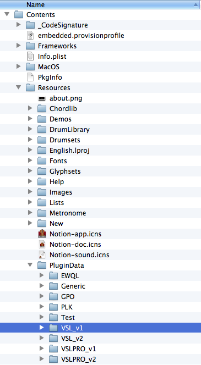Screen dimensions: 201x365
Task: Click the Lists folder icon
Action: pyautogui.click(x=42, y=203)
